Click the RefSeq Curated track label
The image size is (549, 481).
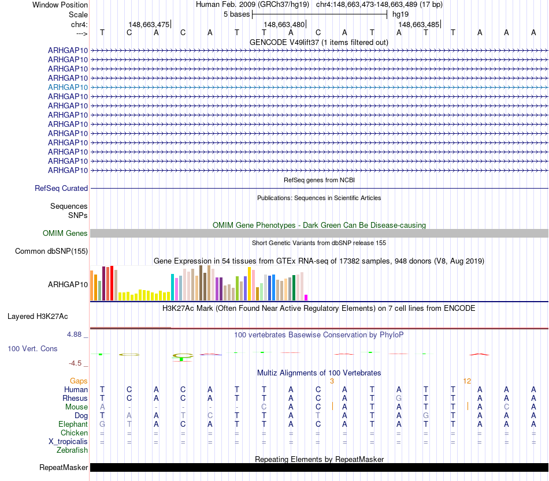click(x=61, y=188)
